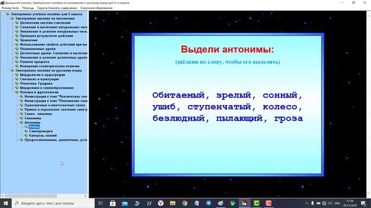Select the word 'ступенчатый'
371x208 pixels.
tap(219, 107)
